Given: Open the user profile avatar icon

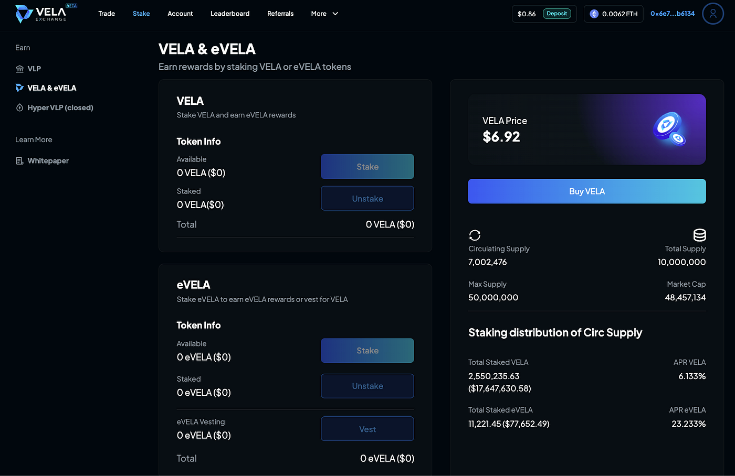Looking at the screenshot, I should click(x=712, y=14).
